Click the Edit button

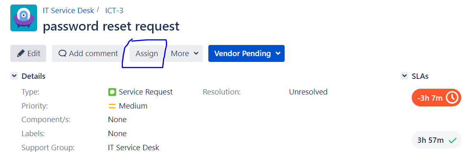[x=28, y=54]
